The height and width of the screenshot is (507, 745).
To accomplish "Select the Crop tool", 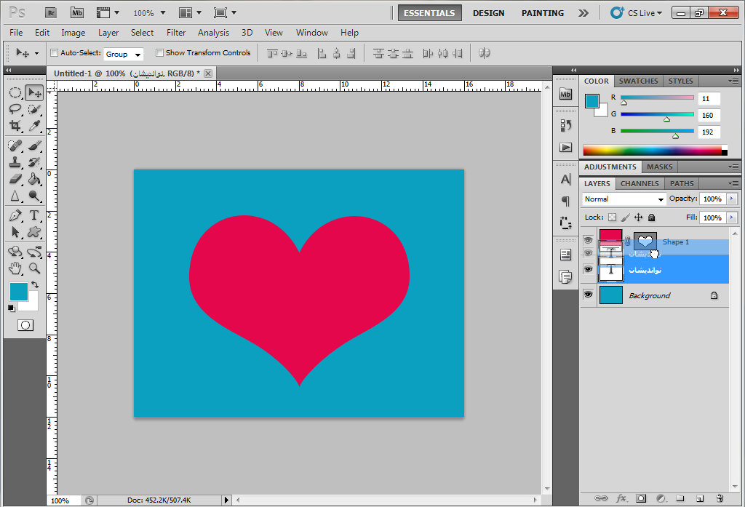I will click(x=15, y=126).
